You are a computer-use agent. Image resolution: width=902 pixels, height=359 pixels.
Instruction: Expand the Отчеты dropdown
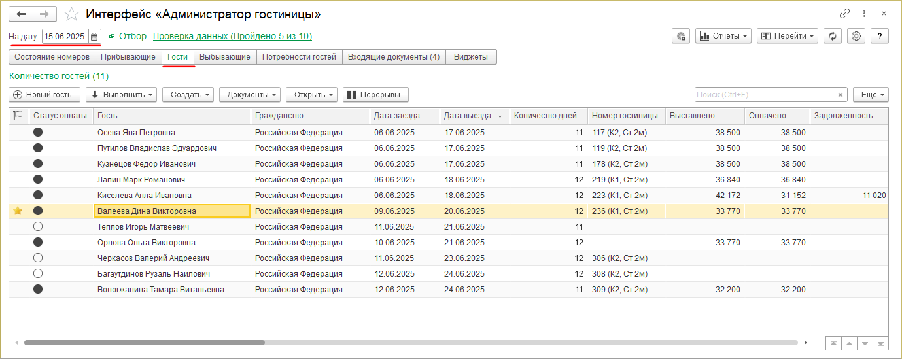pos(723,37)
